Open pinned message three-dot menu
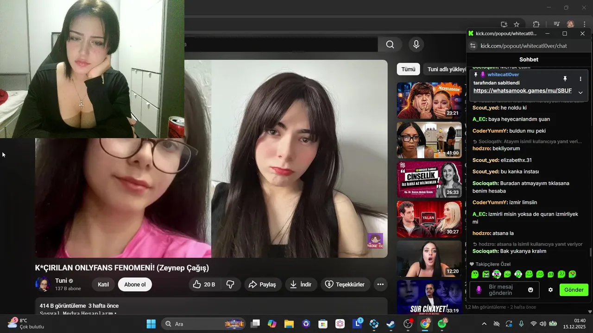This screenshot has width=593, height=333. 580,79
